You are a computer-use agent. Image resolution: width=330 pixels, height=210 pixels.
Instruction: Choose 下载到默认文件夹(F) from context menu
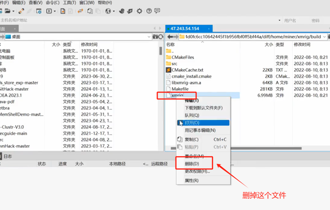(203, 108)
